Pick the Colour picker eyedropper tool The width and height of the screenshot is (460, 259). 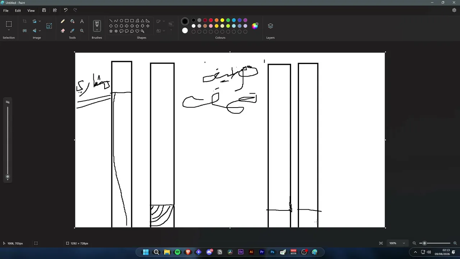[x=72, y=31]
